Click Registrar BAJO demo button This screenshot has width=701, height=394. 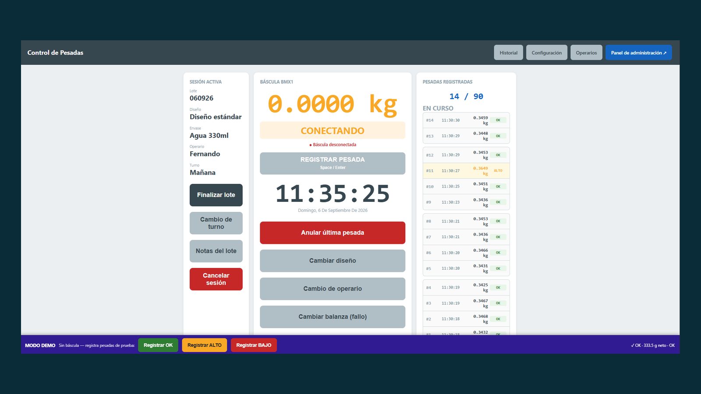click(254, 345)
